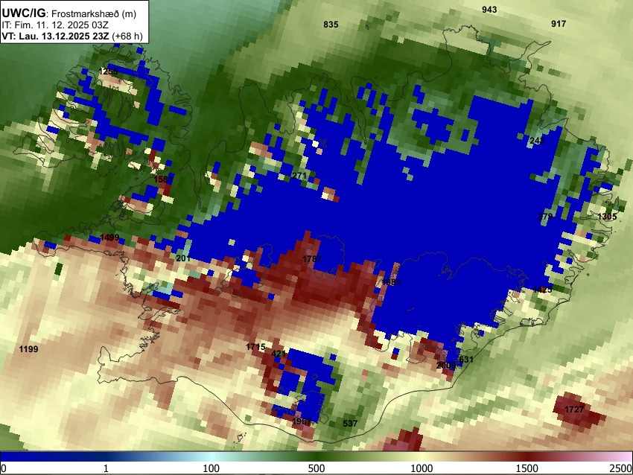Select the 943 value label on the map

point(489,9)
